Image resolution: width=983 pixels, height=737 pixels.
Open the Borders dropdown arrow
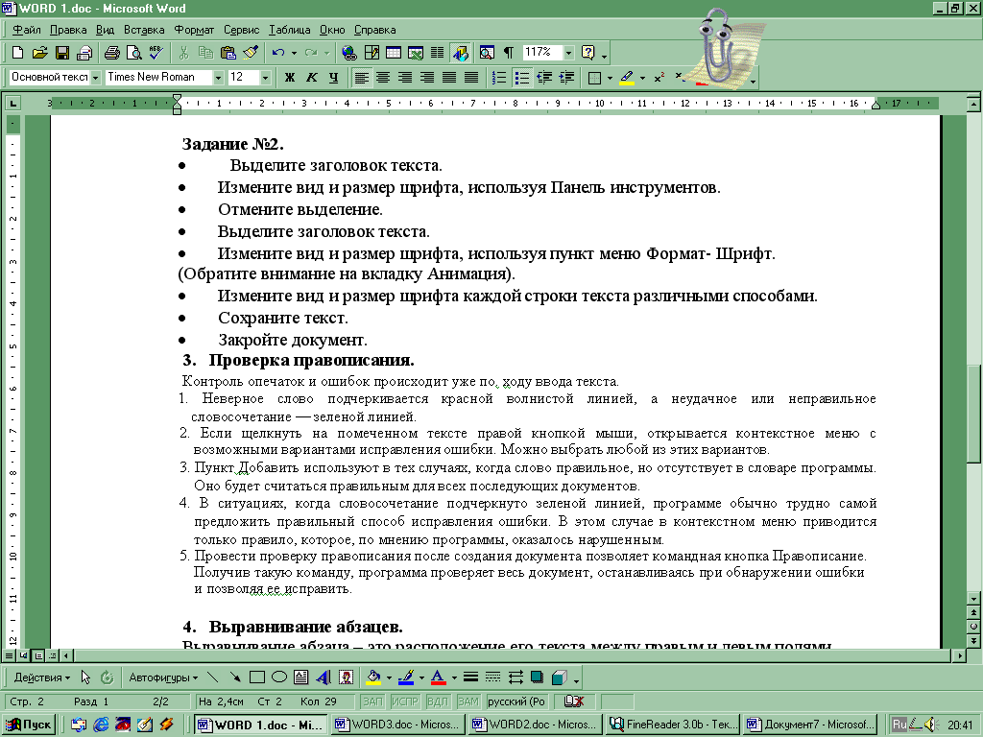[x=608, y=77]
